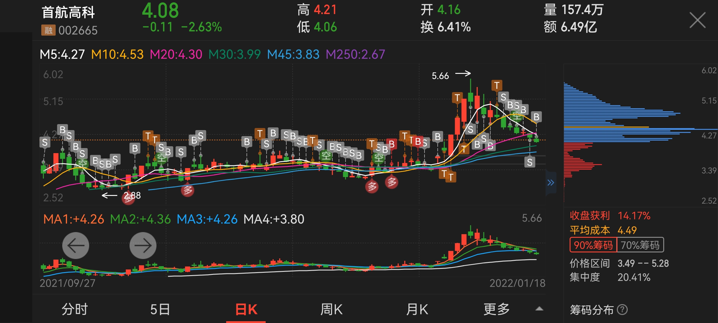
Task: Tap the 换 6.41% turnover rate
Action: click(445, 27)
